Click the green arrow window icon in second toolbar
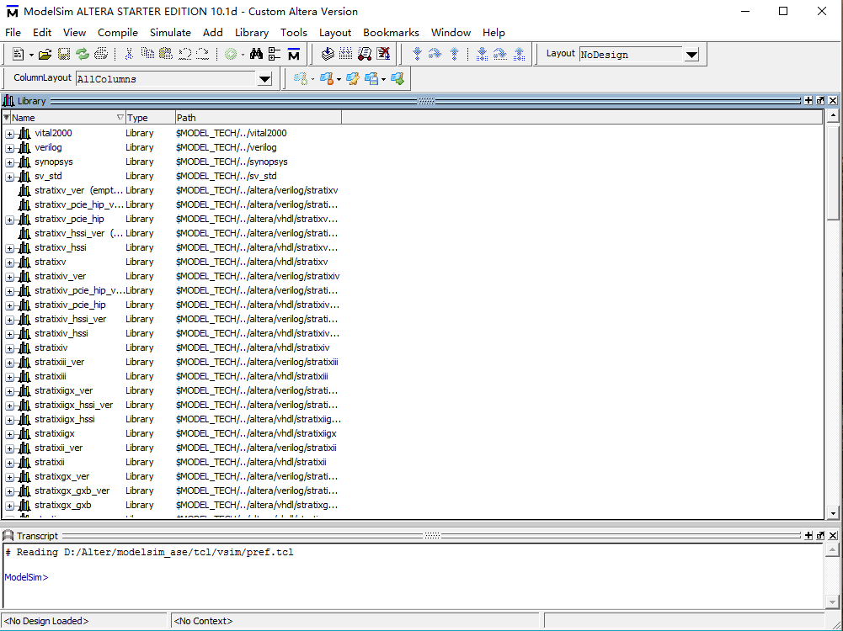Screen dimensions: 843x631 coord(397,79)
